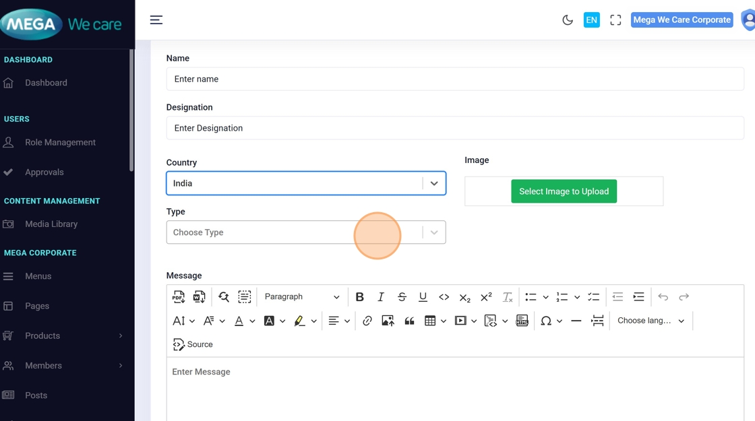
Task: Toggle fullscreen mode in header
Action: pos(615,20)
